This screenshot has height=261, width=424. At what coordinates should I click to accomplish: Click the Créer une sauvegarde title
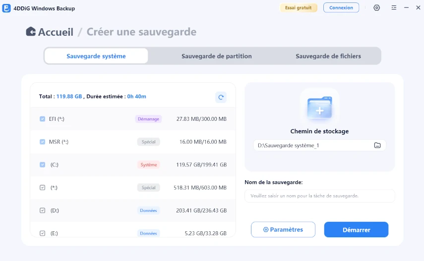click(141, 32)
